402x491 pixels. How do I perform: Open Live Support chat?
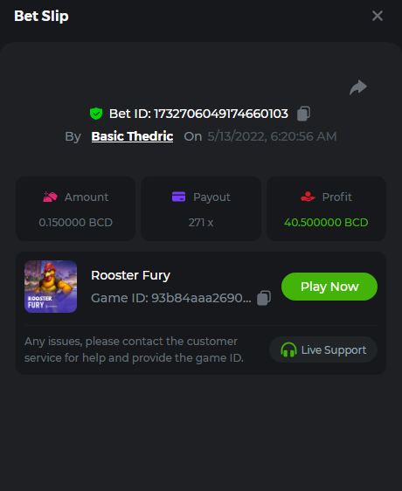coord(323,349)
